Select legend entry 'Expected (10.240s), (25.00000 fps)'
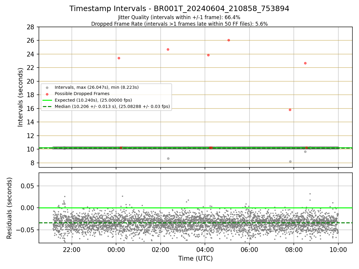Screen dimensions: 359x269 93,100
